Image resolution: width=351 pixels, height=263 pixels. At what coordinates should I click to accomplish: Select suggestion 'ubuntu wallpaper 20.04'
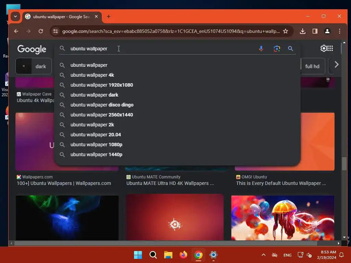coord(177,135)
